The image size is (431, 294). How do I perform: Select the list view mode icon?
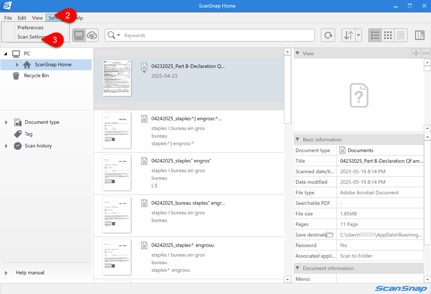click(x=375, y=35)
